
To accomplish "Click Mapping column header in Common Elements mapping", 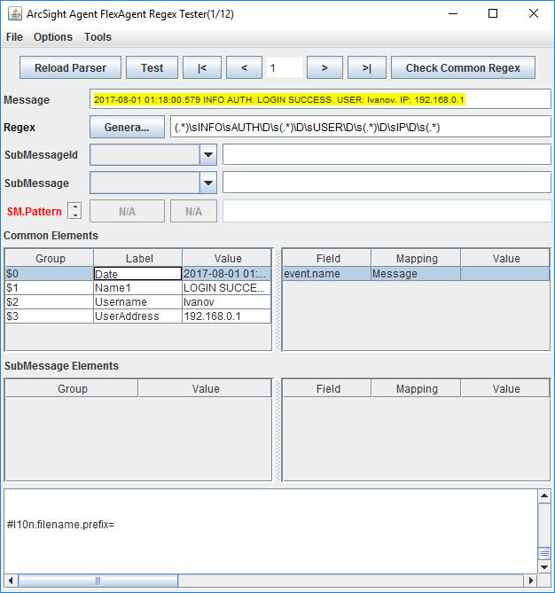I will pyautogui.click(x=416, y=258).
